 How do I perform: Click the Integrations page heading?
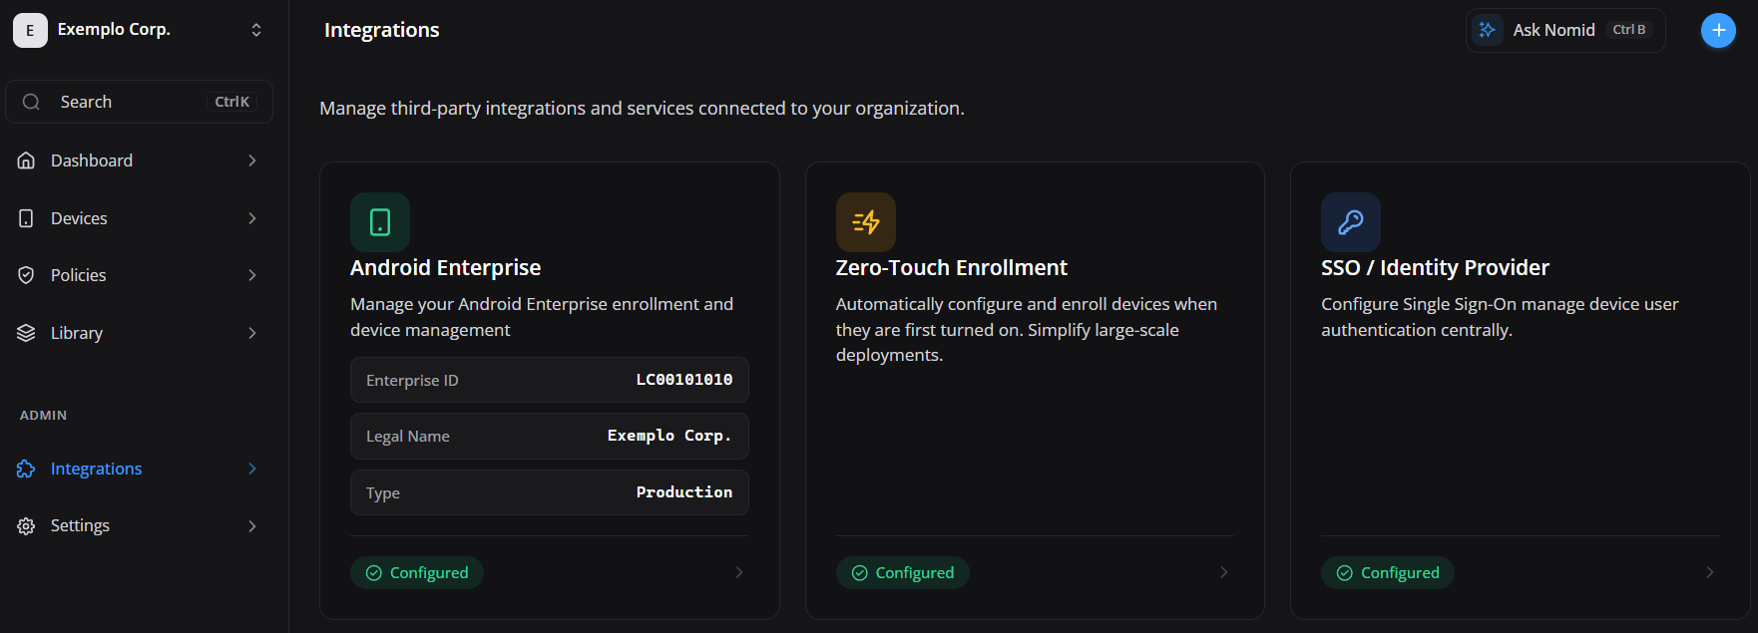click(382, 30)
